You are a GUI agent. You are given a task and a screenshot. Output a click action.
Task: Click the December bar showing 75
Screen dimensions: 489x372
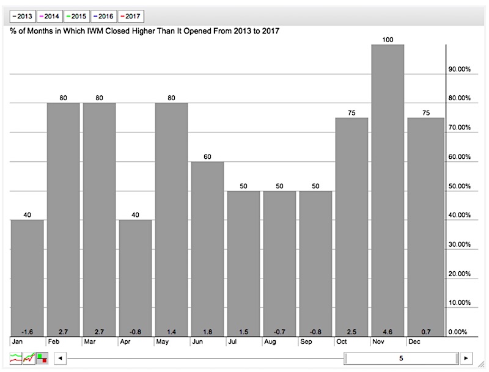426,227
